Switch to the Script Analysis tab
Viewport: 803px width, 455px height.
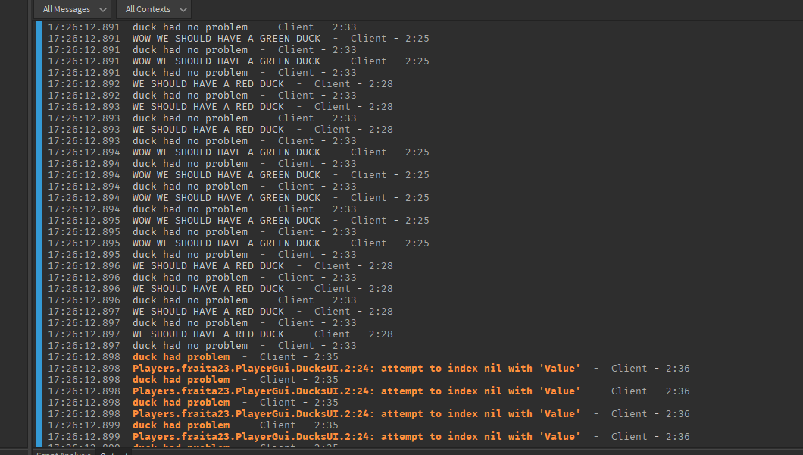click(x=64, y=453)
